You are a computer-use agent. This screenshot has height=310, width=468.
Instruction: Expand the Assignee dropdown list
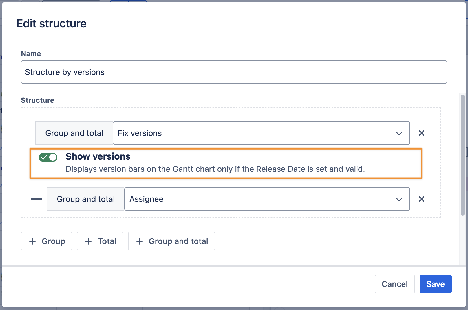click(261, 199)
